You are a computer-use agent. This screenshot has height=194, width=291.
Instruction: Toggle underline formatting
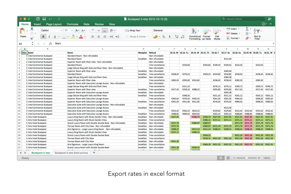point(55,36)
